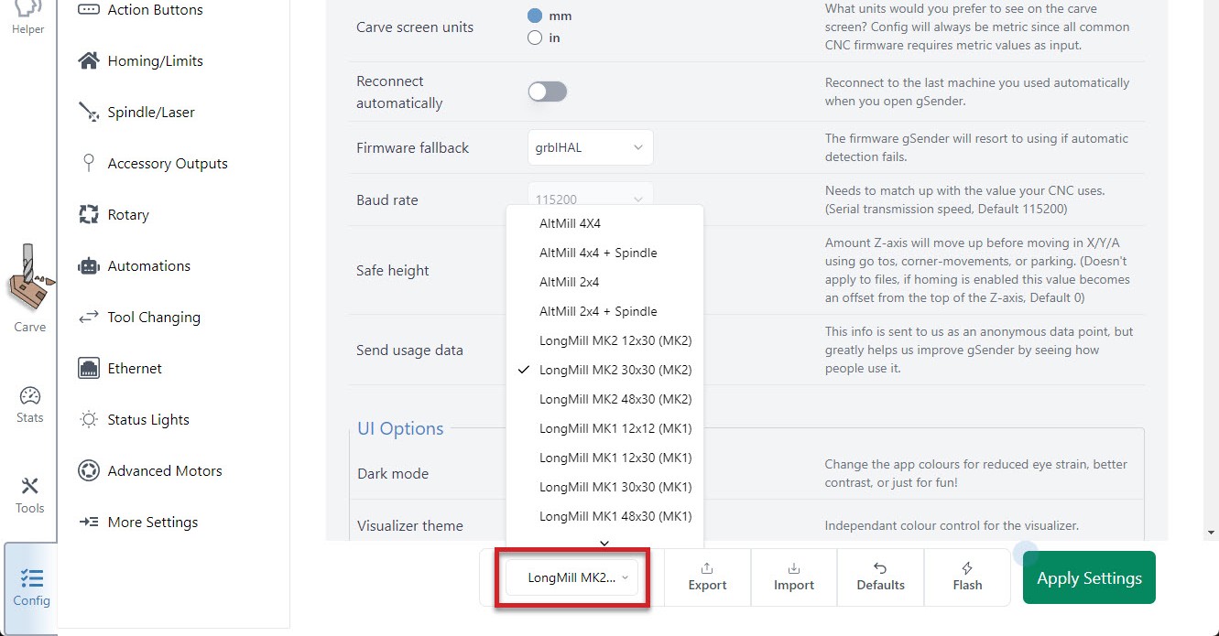Toggle Reconnect automatically switch
The width and height of the screenshot is (1219, 636).
548,92
